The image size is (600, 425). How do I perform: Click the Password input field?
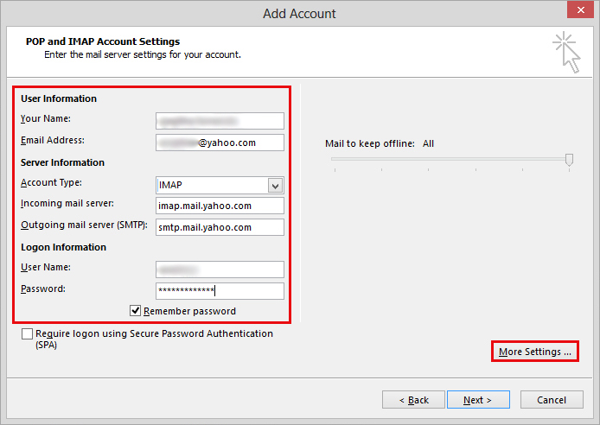(x=220, y=291)
